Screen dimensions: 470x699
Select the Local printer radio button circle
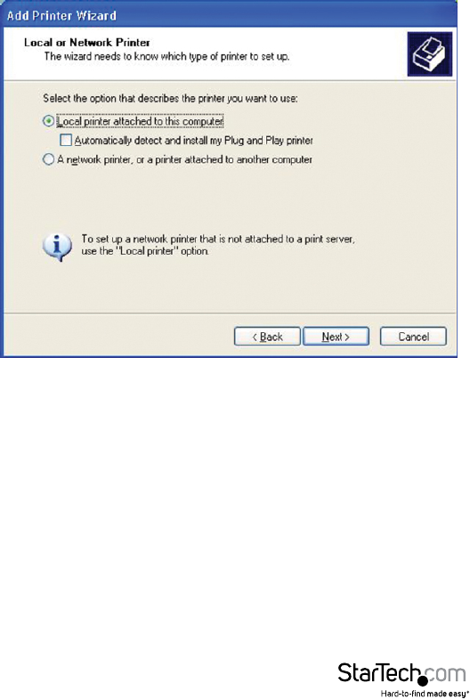click(x=48, y=121)
